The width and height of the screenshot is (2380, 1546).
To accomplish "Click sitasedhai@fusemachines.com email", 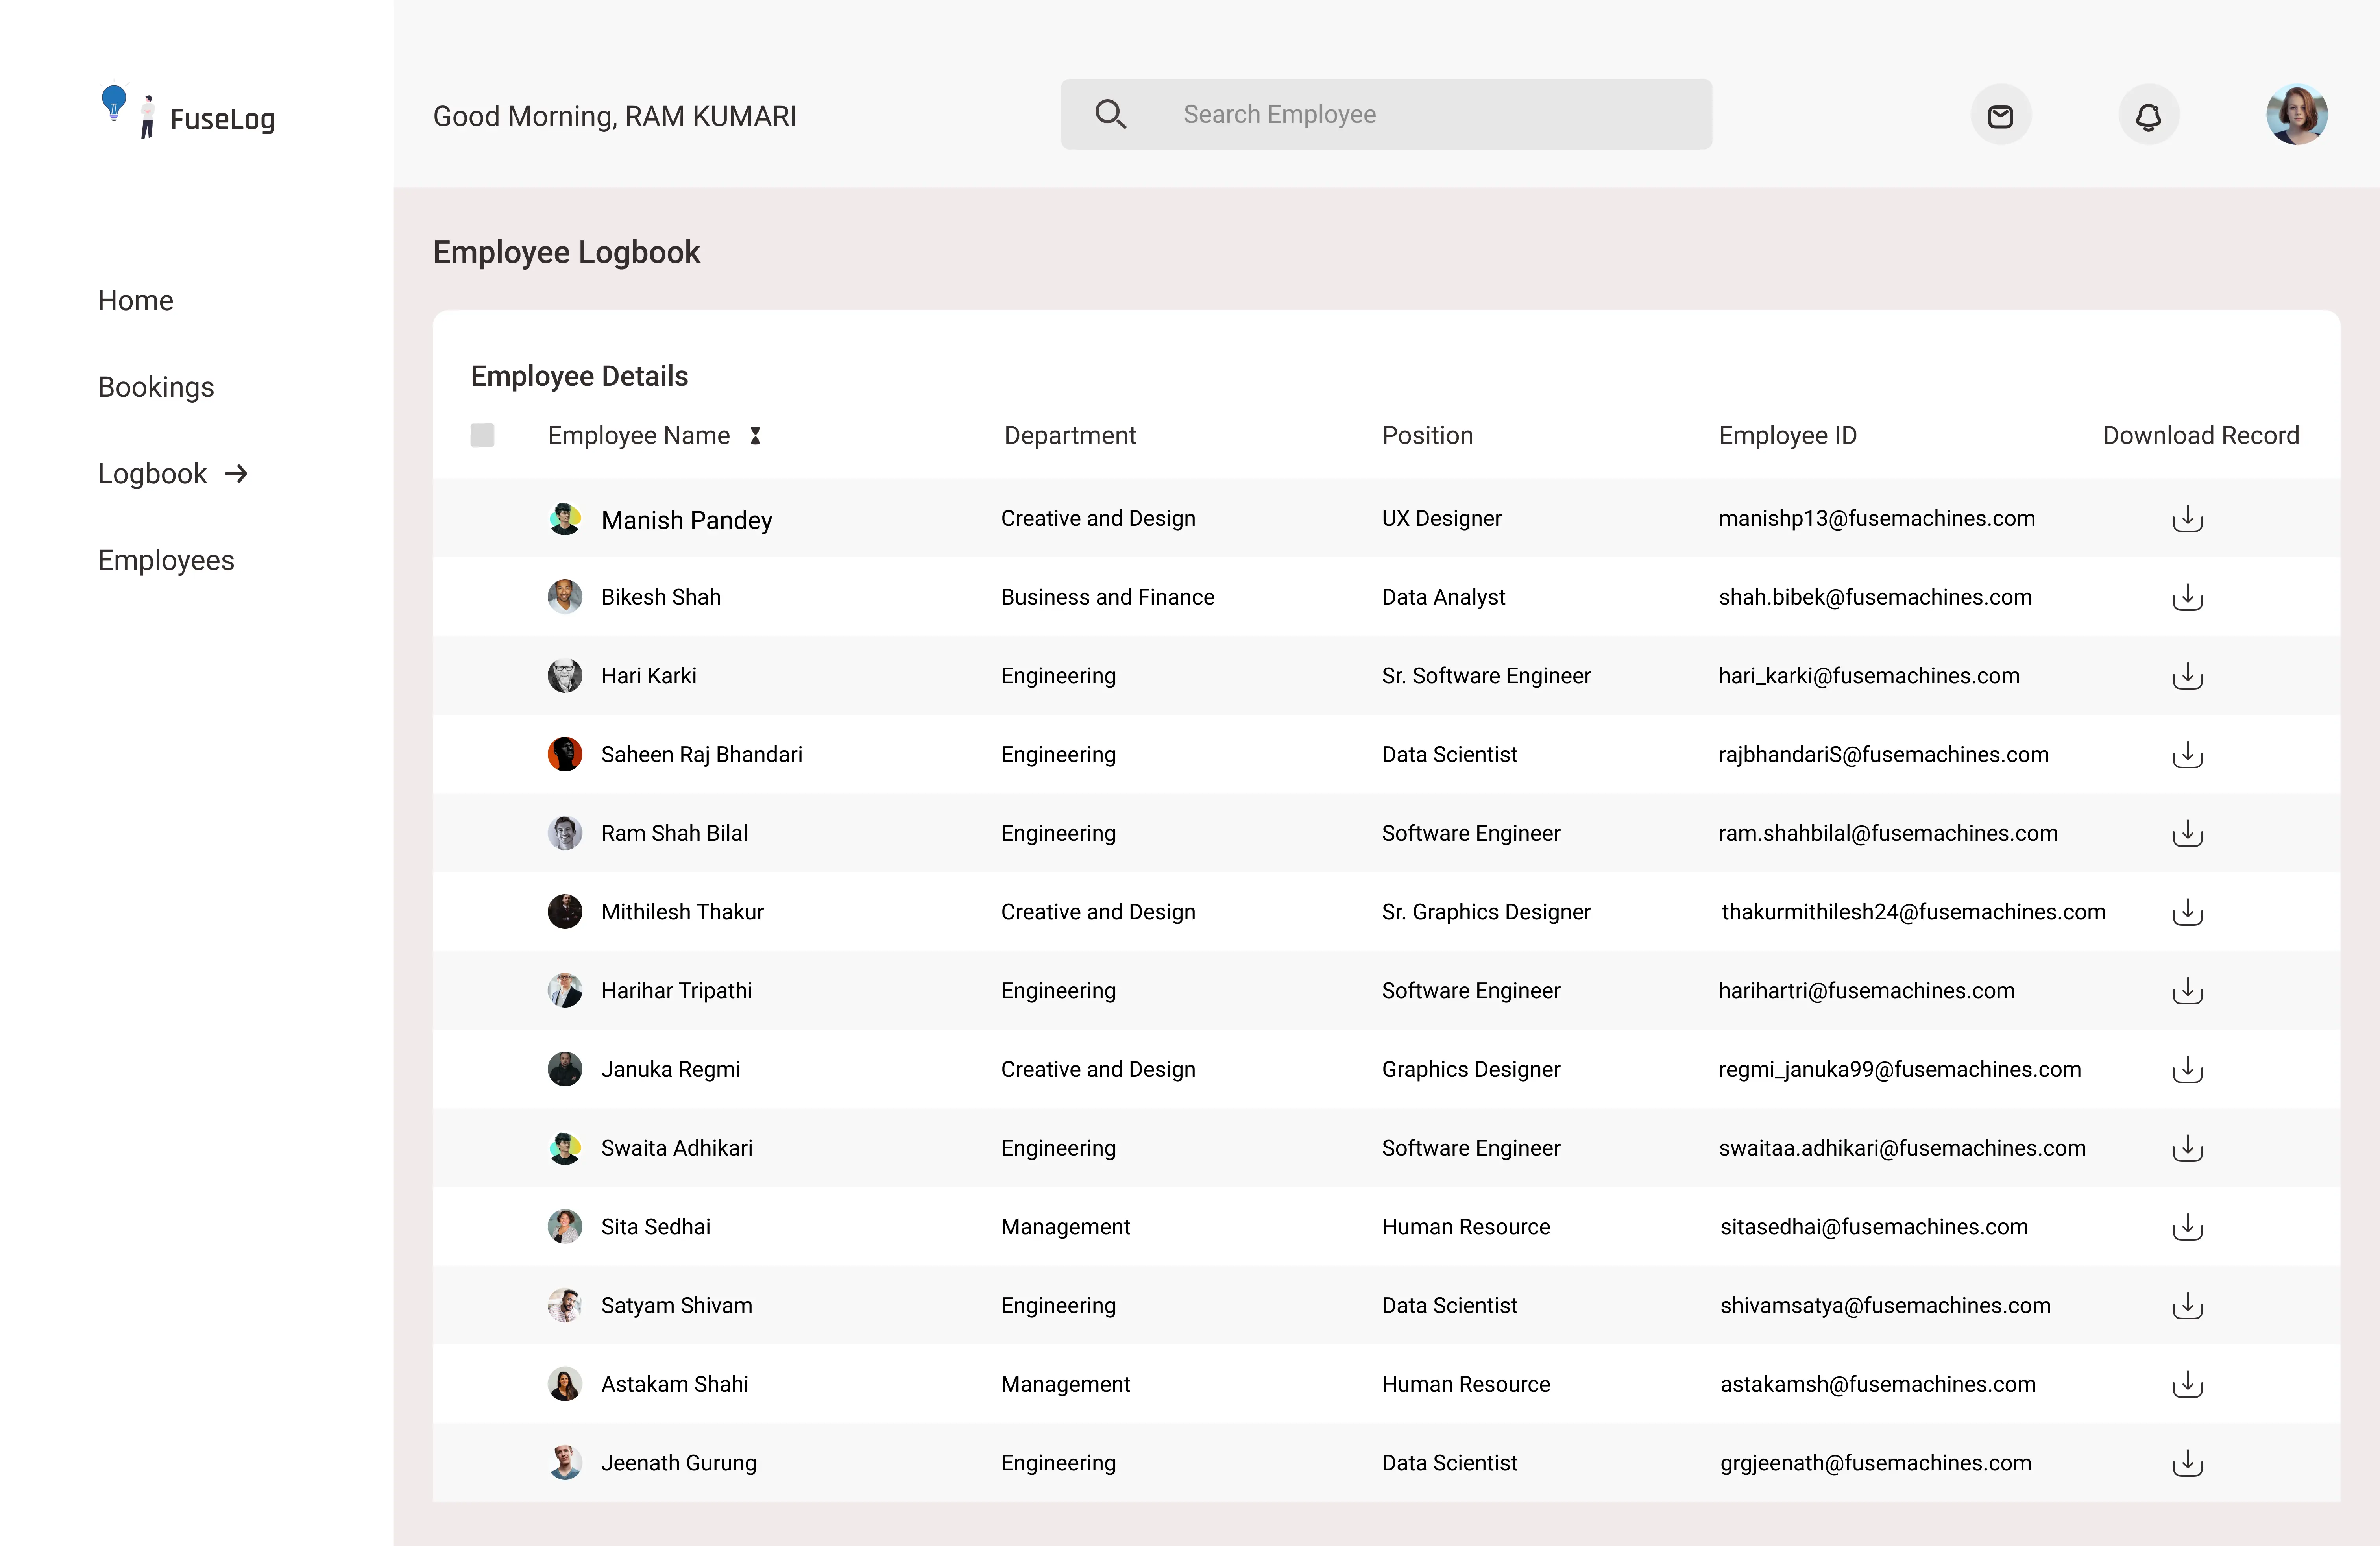I will (1874, 1227).
